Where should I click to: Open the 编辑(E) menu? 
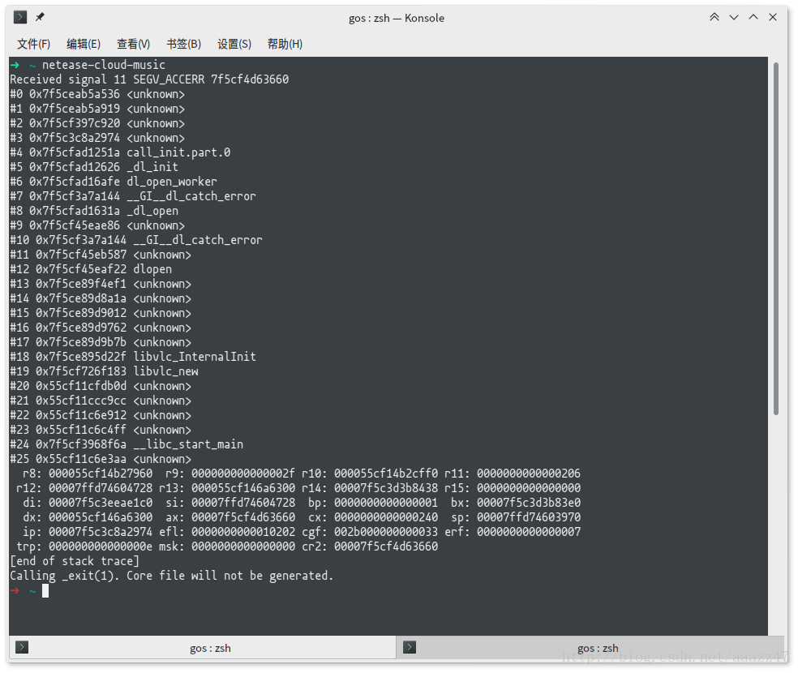[x=84, y=45]
